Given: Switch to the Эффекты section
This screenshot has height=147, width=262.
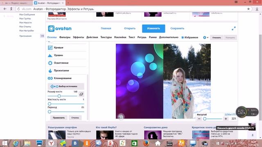Looking at the screenshot, I should (x=78, y=37).
